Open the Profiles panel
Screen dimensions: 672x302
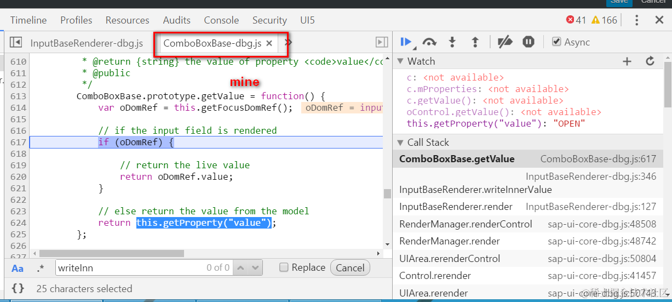pyautogui.click(x=76, y=20)
